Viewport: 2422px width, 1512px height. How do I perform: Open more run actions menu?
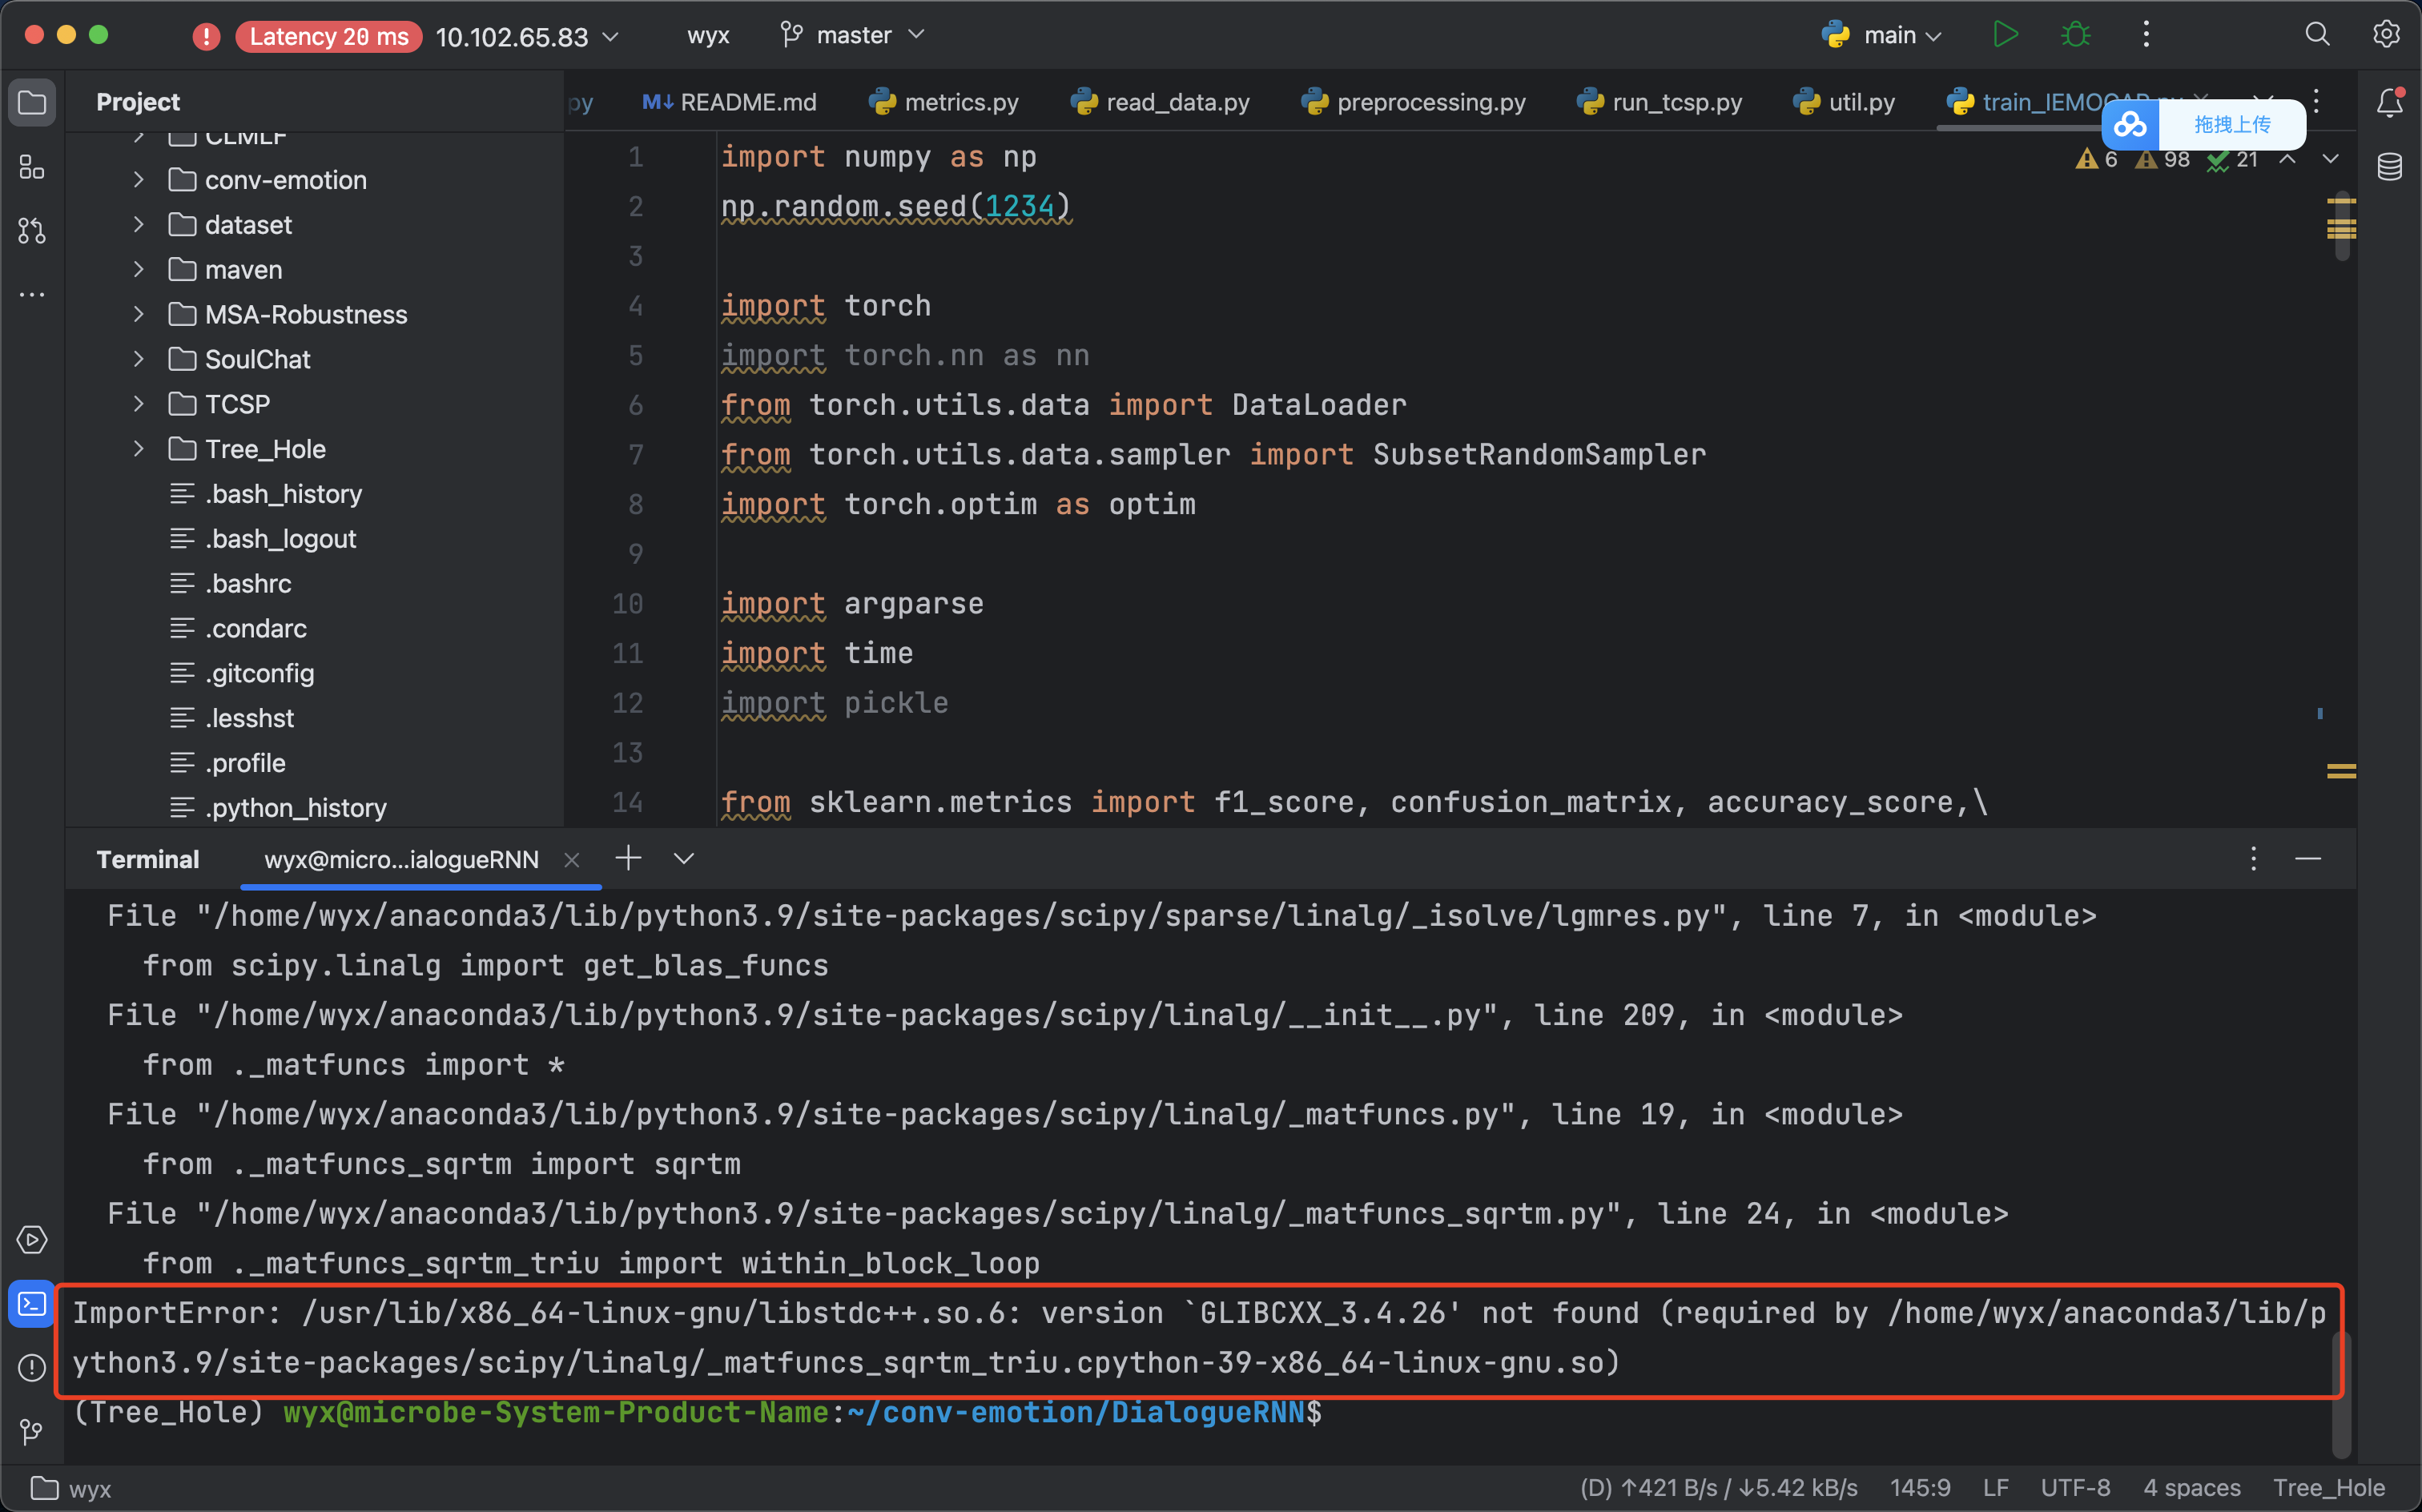(x=2146, y=35)
